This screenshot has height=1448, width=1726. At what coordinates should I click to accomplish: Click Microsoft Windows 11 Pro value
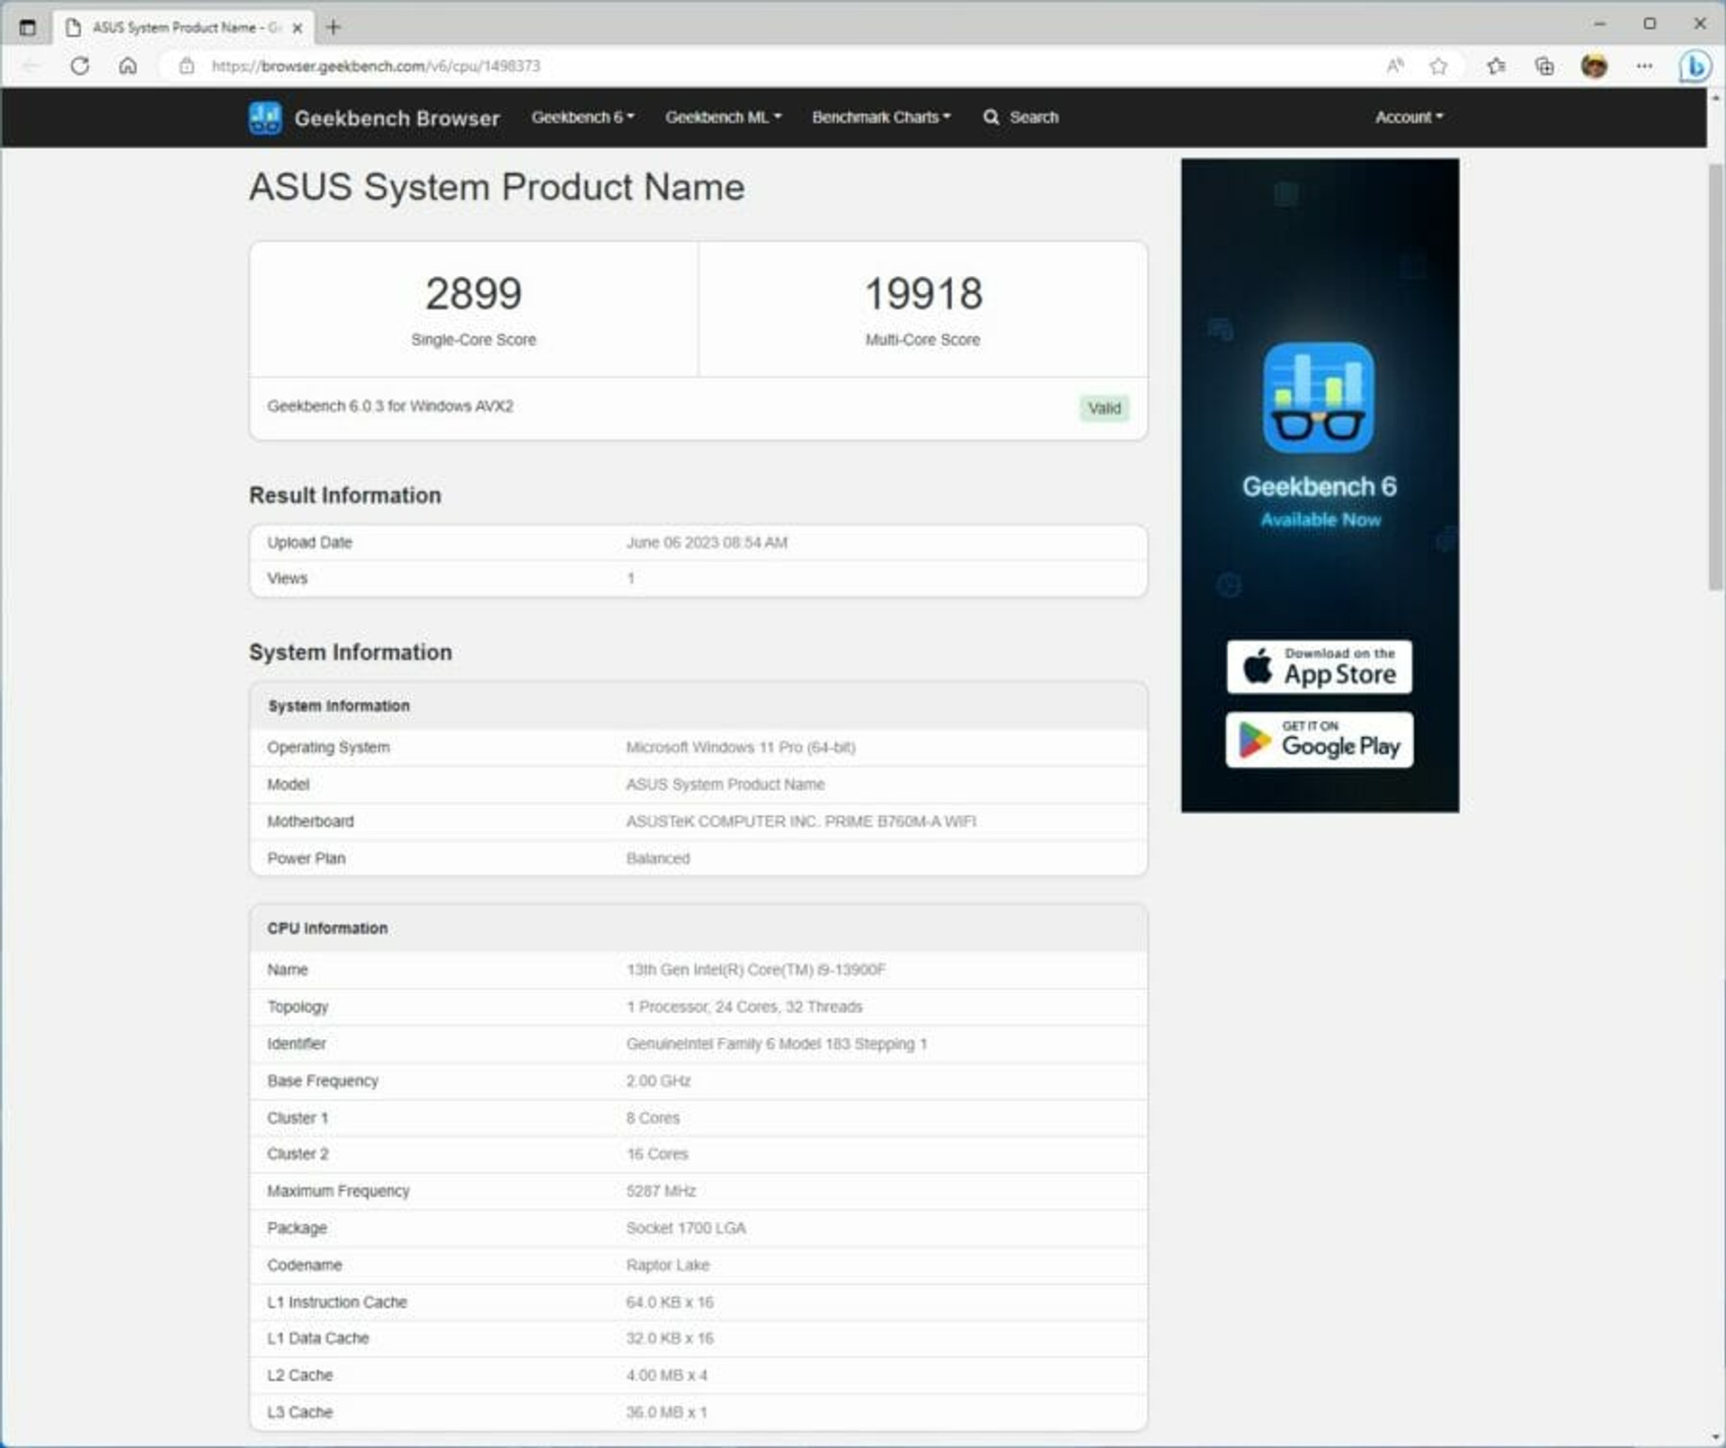click(x=741, y=748)
